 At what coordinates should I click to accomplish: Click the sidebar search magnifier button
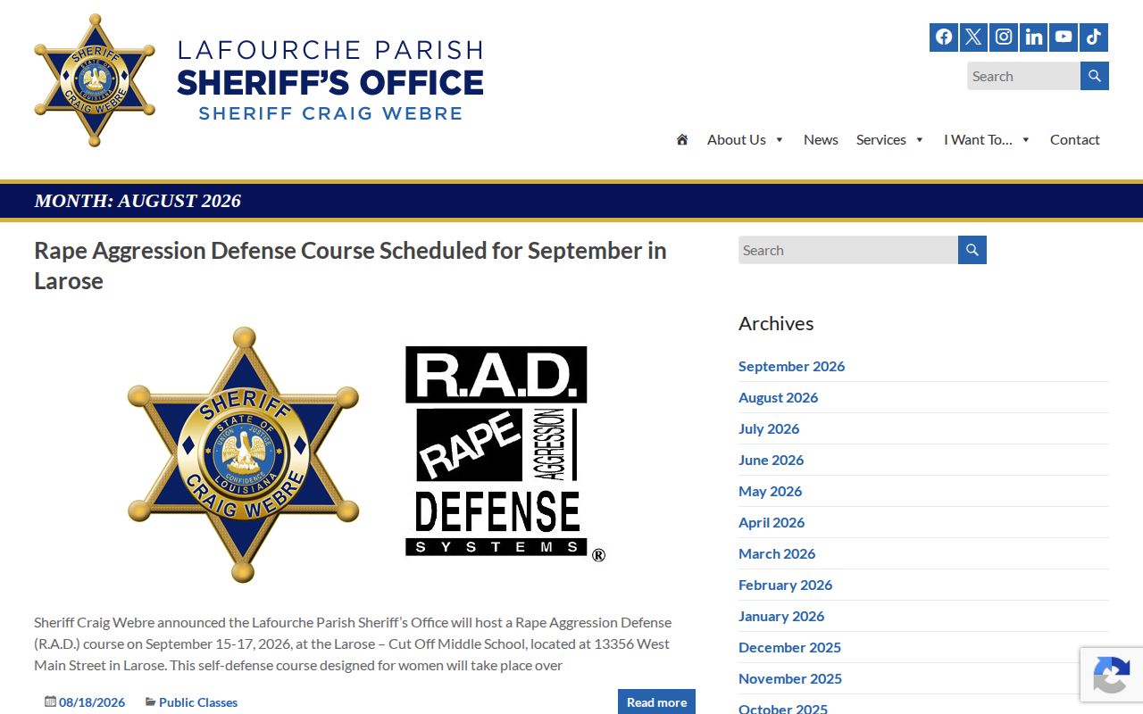point(972,250)
